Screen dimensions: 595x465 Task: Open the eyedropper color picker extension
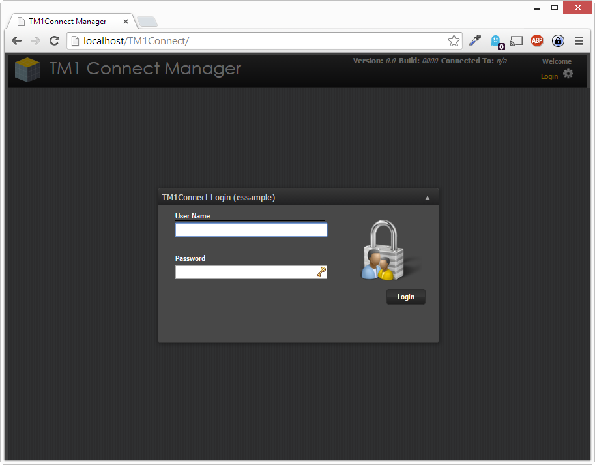pyautogui.click(x=475, y=41)
